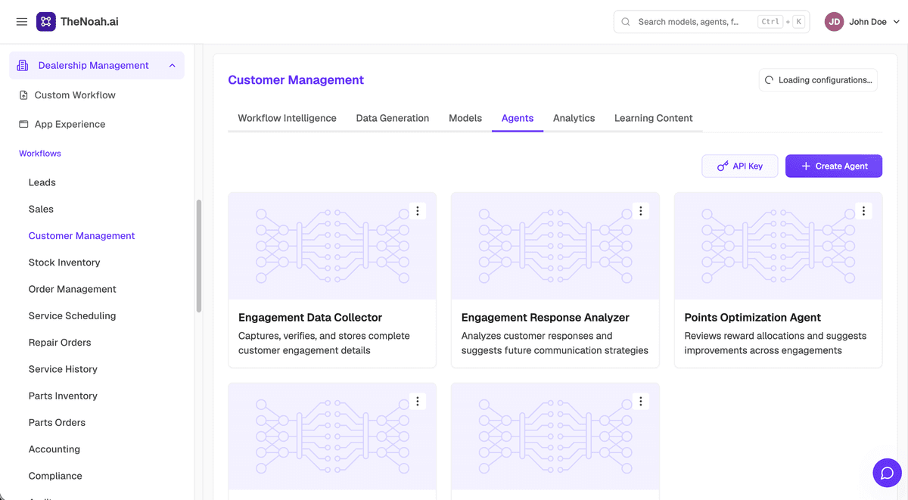Image resolution: width=908 pixels, height=500 pixels.
Task: Select Parts Orders workflow
Action: tap(57, 423)
